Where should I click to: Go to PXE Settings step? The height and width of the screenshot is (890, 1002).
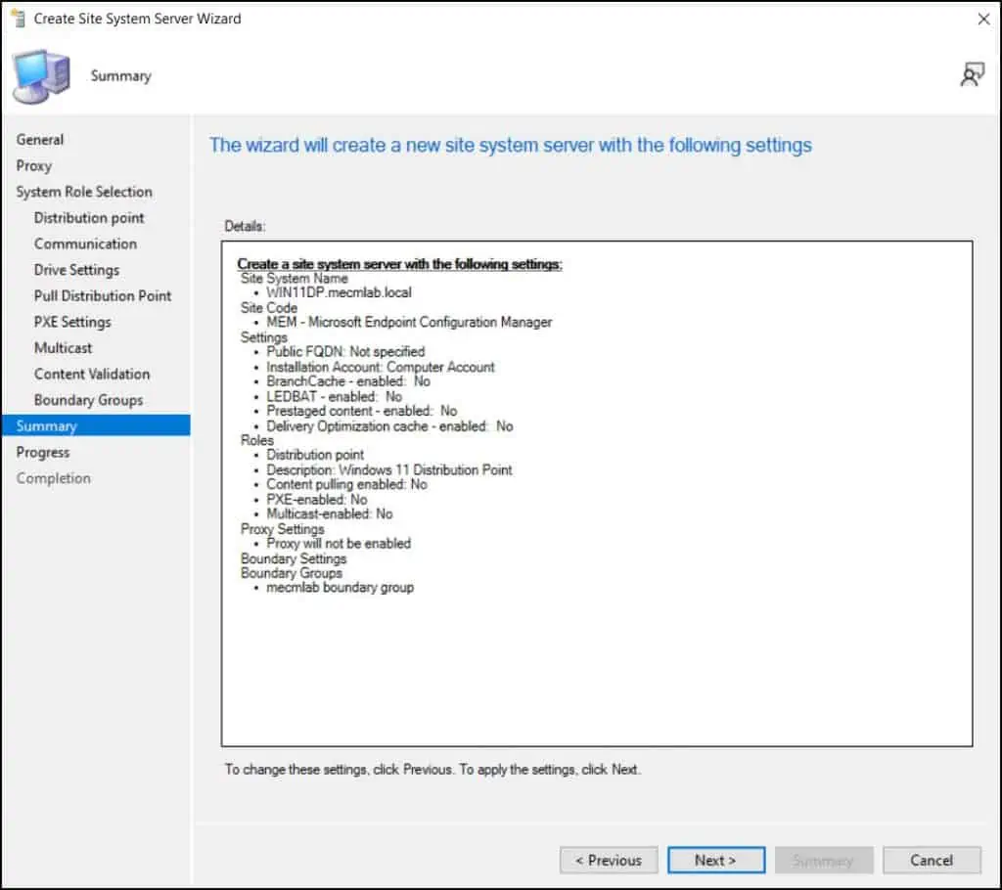click(72, 322)
